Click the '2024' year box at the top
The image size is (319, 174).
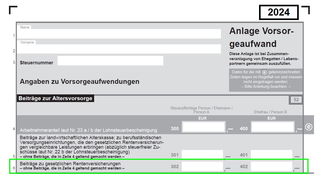coord(278,12)
